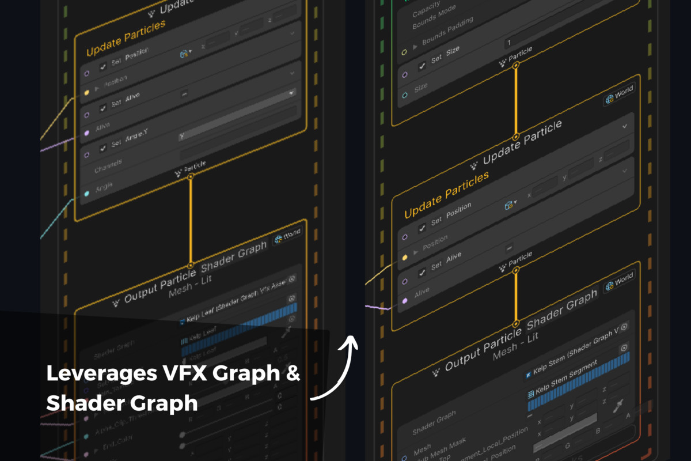
Task: Click Mesh - Lit subtitle in left graph
Action: pos(191,285)
